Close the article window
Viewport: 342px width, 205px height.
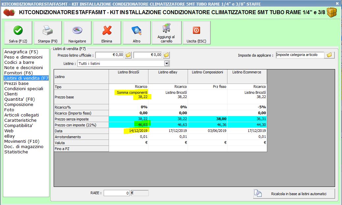click(337, 3)
